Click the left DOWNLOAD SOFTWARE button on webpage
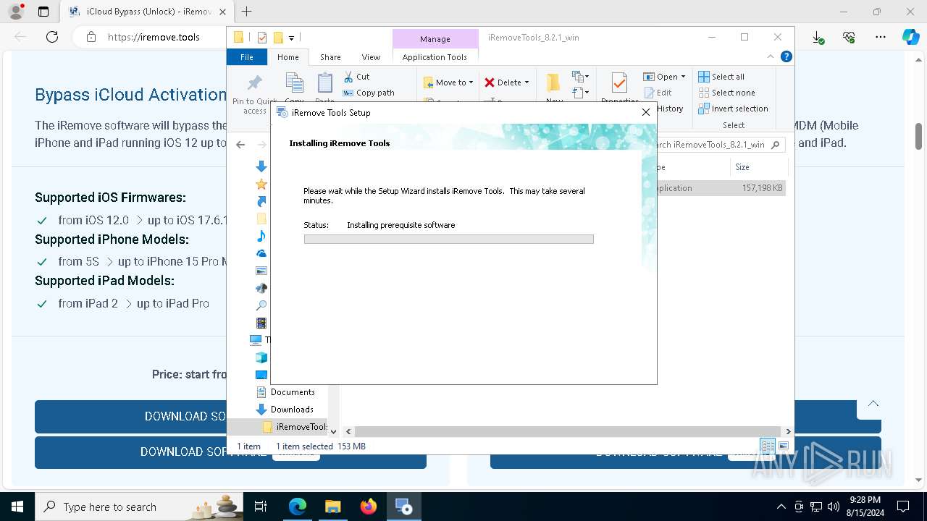 point(130,416)
